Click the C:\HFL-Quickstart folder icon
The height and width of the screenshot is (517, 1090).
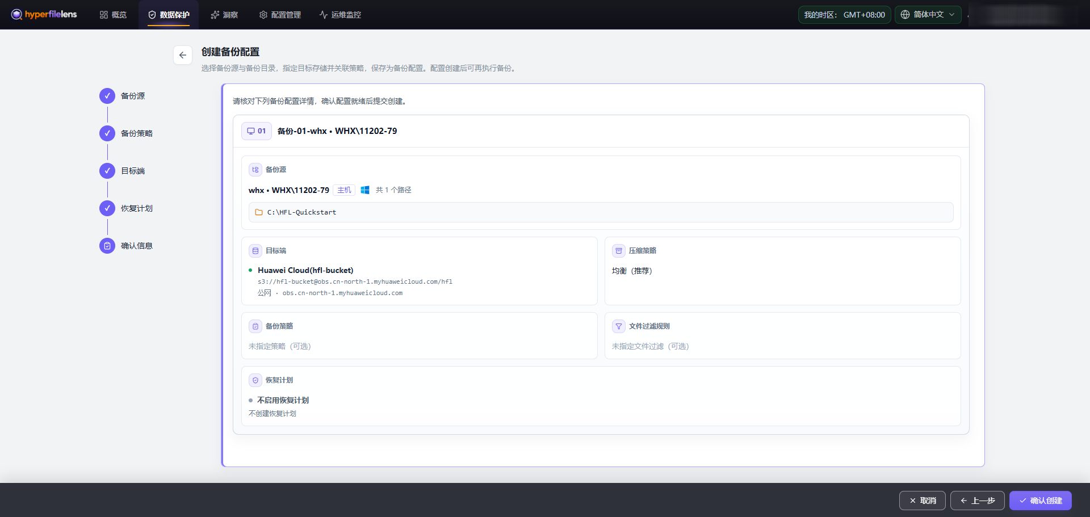(259, 212)
